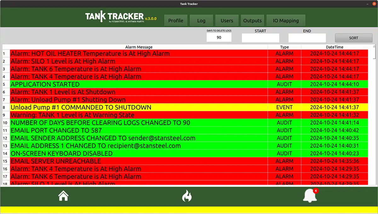Click the Alarm Message column header

(139, 47)
